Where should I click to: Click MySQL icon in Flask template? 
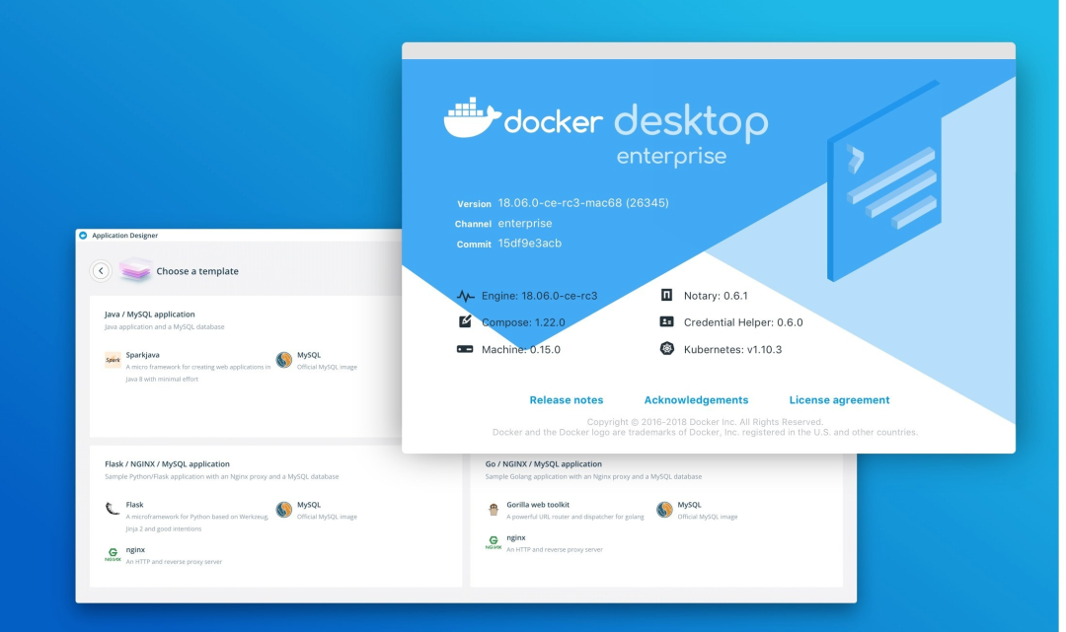coord(284,509)
